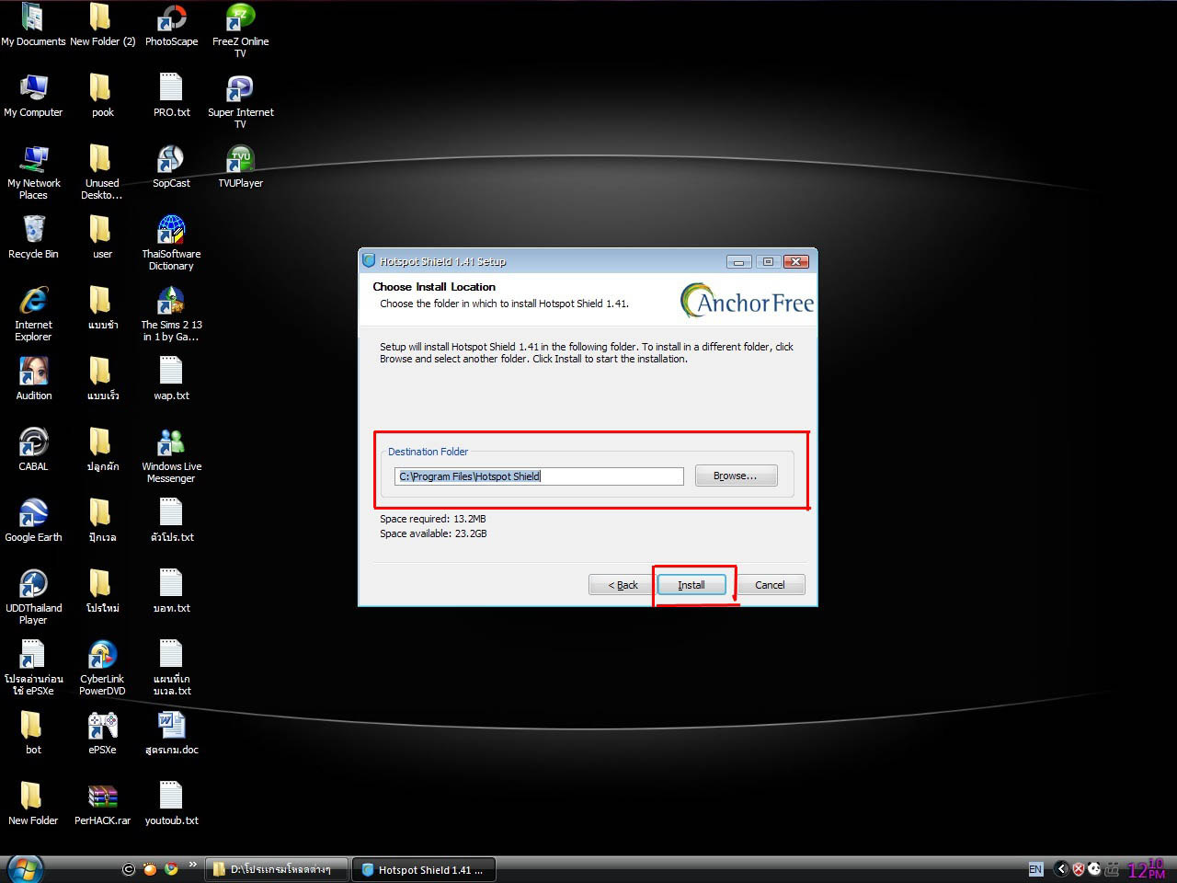Launch Internet Explorer from the desktop
The height and width of the screenshot is (883, 1177).
point(33,314)
